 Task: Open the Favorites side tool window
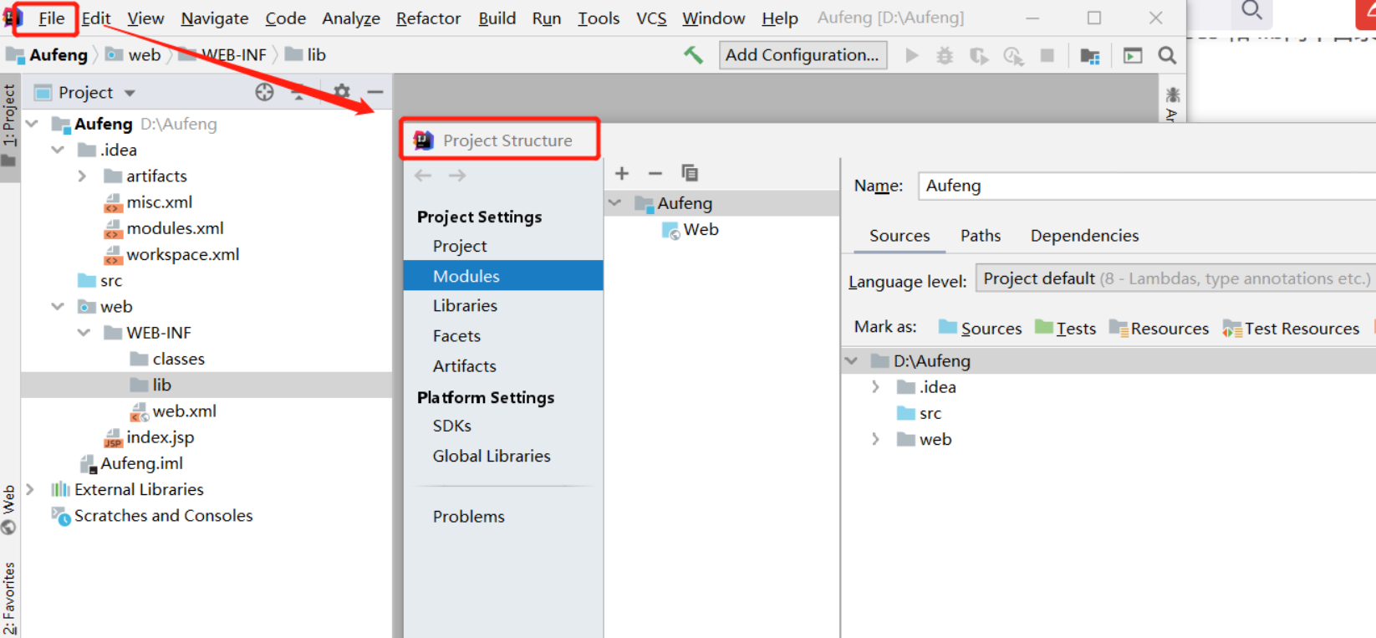tap(9, 600)
